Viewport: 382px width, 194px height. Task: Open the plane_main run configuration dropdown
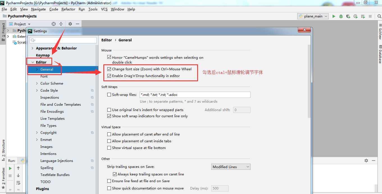[313, 16]
